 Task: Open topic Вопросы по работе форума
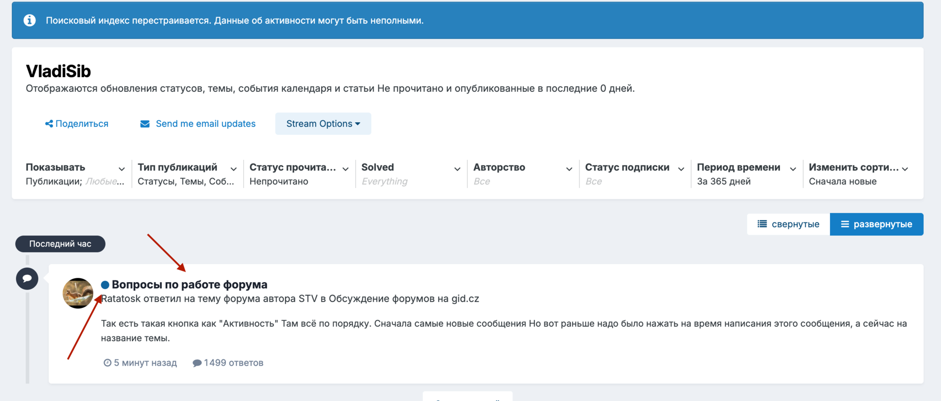click(x=190, y=284)
